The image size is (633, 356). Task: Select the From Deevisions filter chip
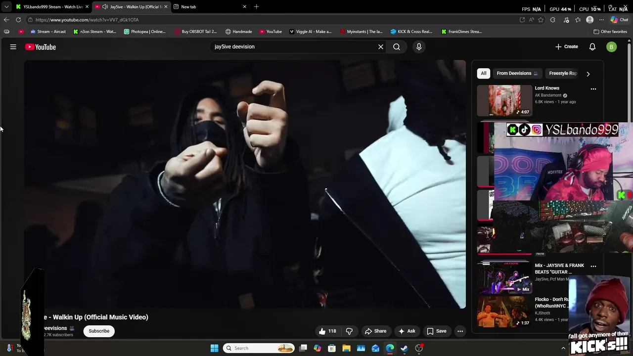pos(517,73)
